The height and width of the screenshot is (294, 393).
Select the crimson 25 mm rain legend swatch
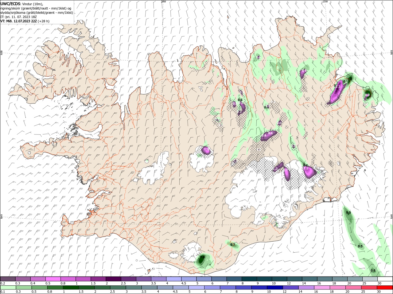coord(369,288)
